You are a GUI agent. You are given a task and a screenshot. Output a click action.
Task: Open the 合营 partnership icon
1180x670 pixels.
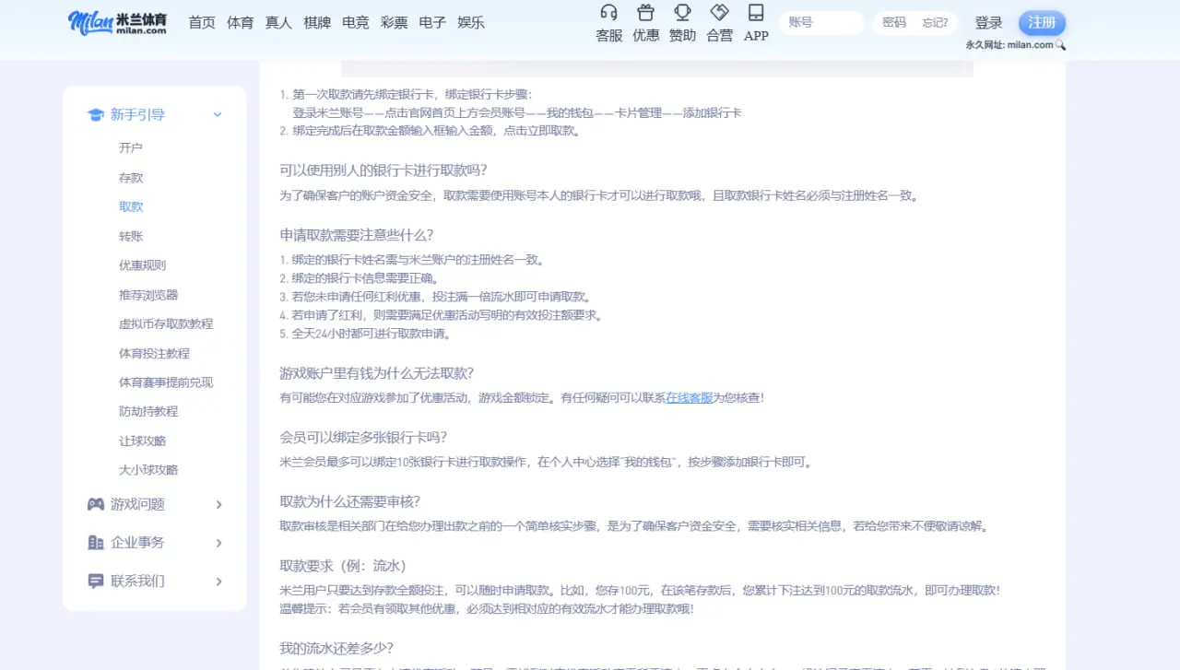point(719,22)
